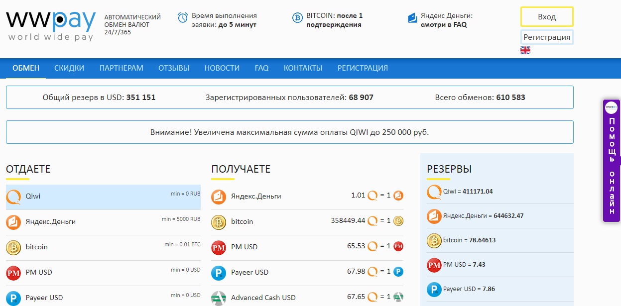Screen dimensions: 621x306
Task: Select Яндекс.Деньги row in Отдаете list
Action: (x=103, y=222)
